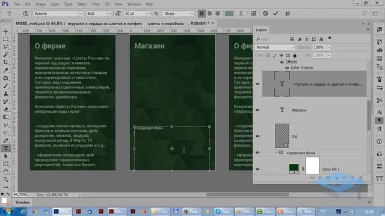Click the document zoom percentage field
Image resolution: width=385 pixels, height=216 pixels.
click(20, 194)
